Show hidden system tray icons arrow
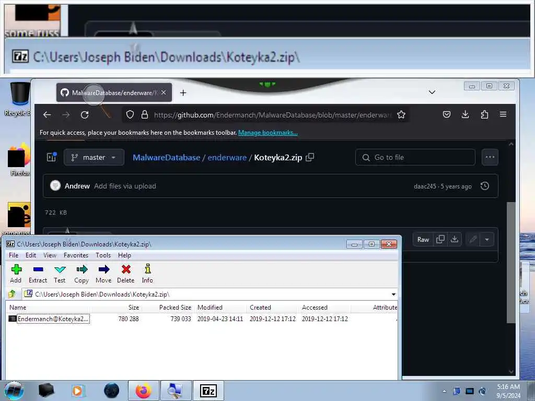The width and height of the screenshot is (535, 401). [444, 391]
